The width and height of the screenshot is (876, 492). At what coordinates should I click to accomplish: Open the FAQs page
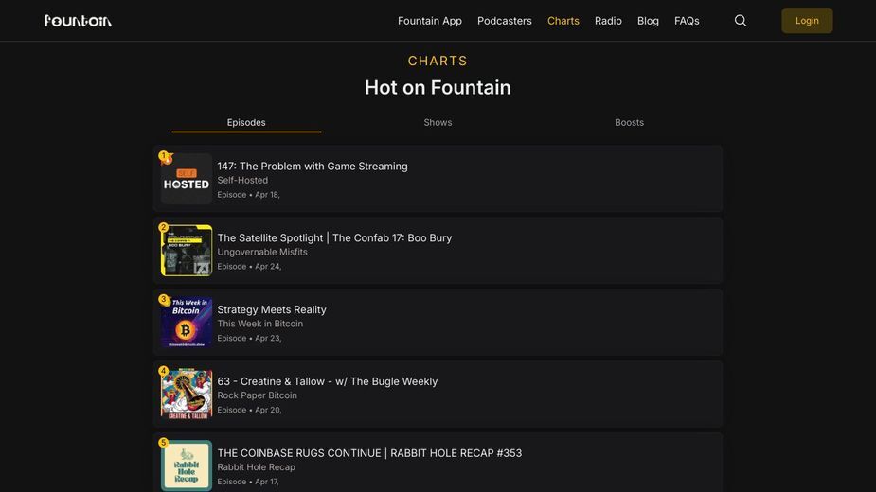(x=687, y=21)
